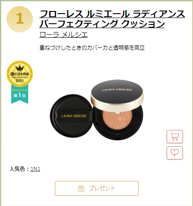This screenshot has height=206, width=193.
Task: Click the プレゼント button
Action: [x=96, y=188]
